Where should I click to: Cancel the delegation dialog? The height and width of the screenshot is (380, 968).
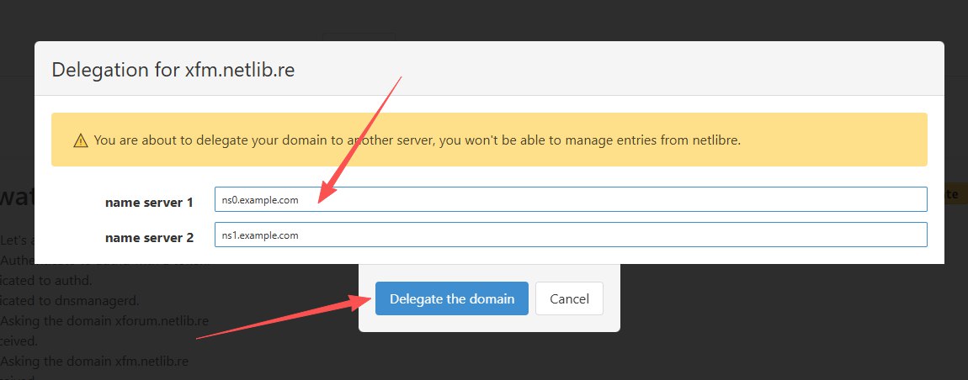tap(569, 298)
